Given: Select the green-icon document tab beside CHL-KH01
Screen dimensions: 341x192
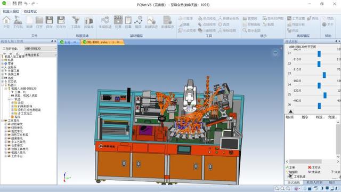Looking at the screenshot, I should tap(68, 42).
